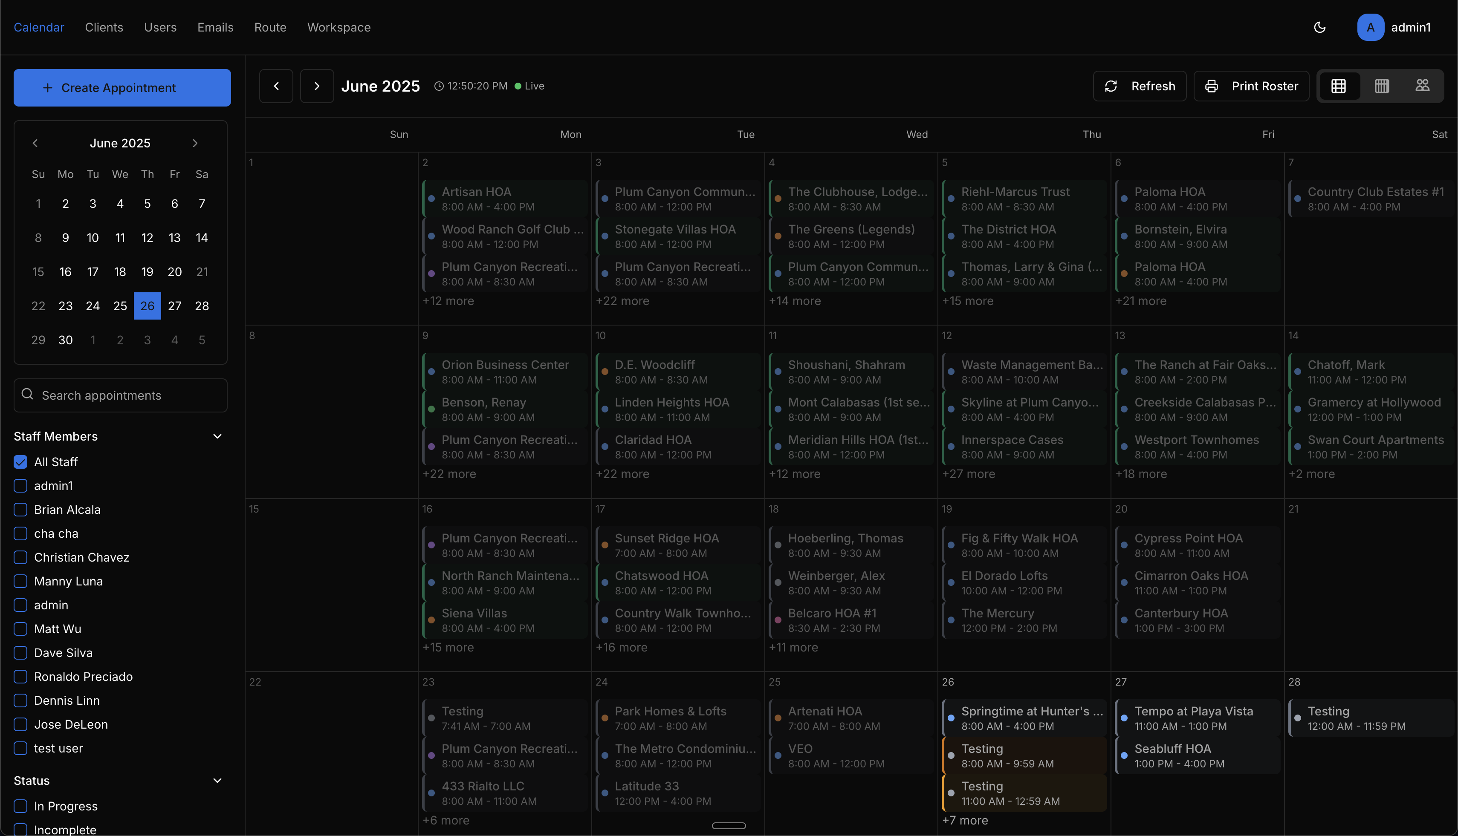
Task: Click the plus icon in Create Appointment
Action: coord(48,88)
